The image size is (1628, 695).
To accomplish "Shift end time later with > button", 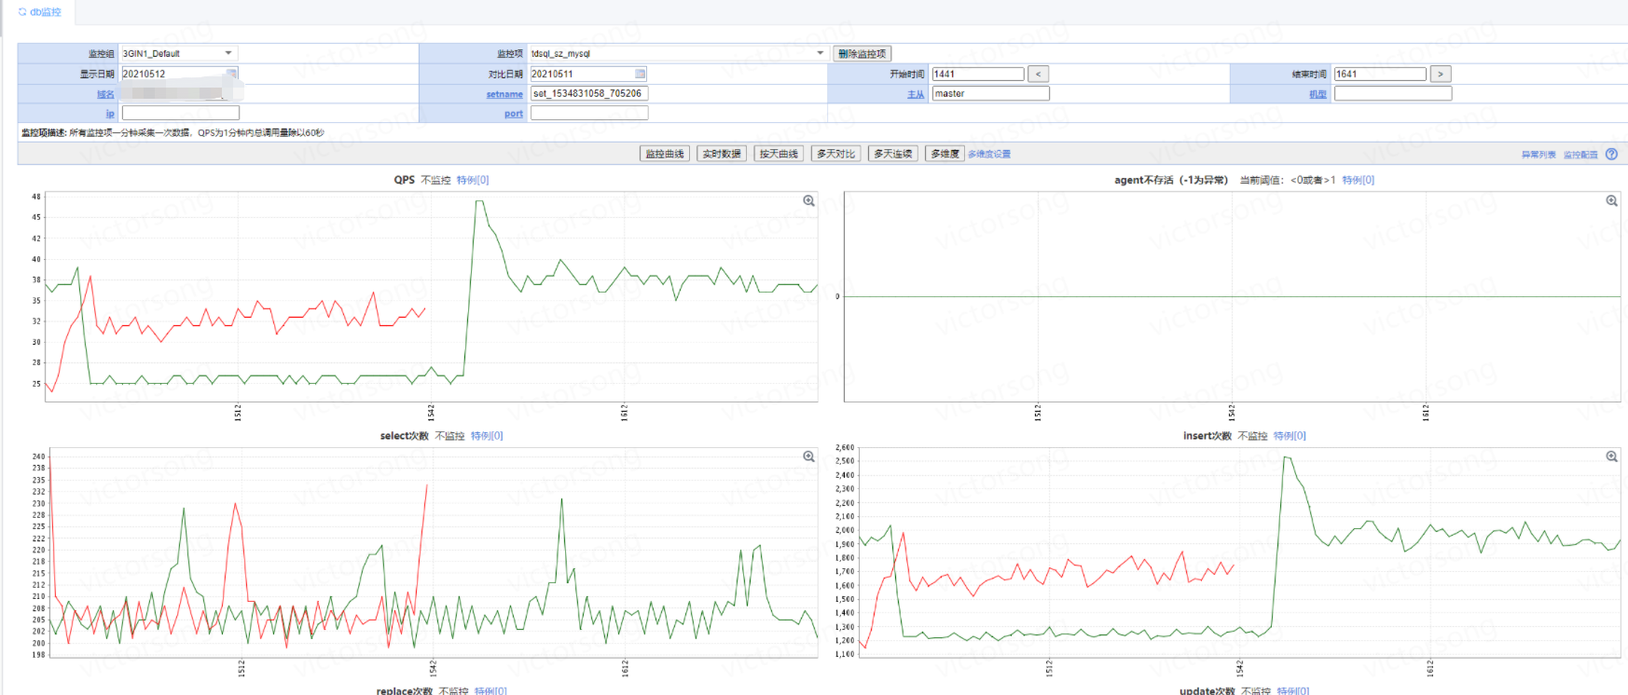I will 1441,74.
